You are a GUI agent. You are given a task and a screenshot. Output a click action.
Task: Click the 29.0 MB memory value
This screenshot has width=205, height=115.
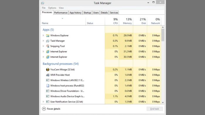(x=128, y=35)
